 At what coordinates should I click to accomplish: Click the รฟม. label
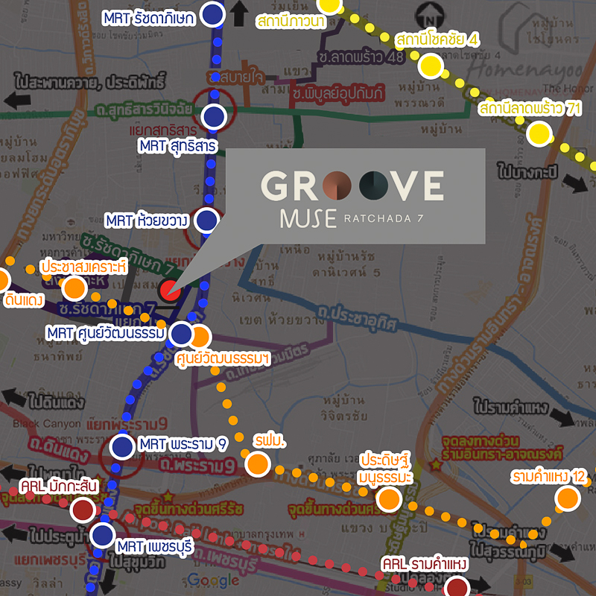(271, 441)
